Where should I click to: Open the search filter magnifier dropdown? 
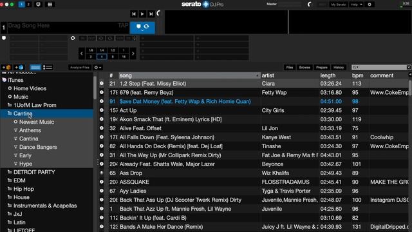(355, 68)
